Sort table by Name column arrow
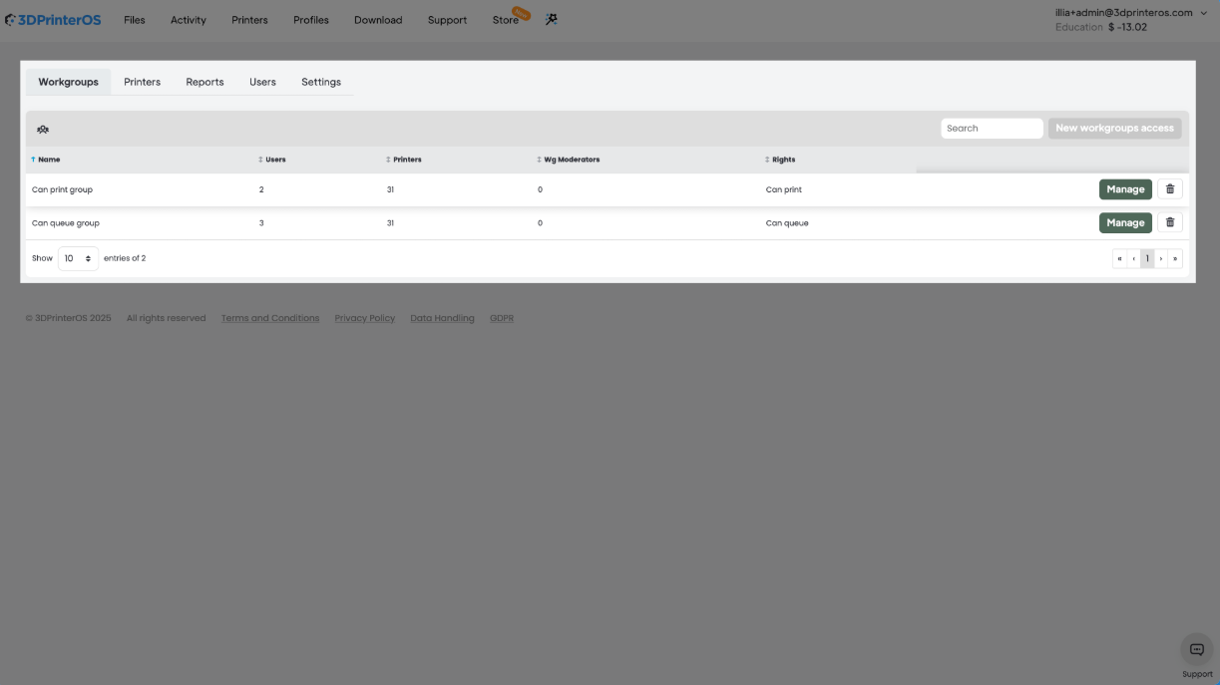The image size is (1220, 685). pyautogui.click(x=33, y=160)
